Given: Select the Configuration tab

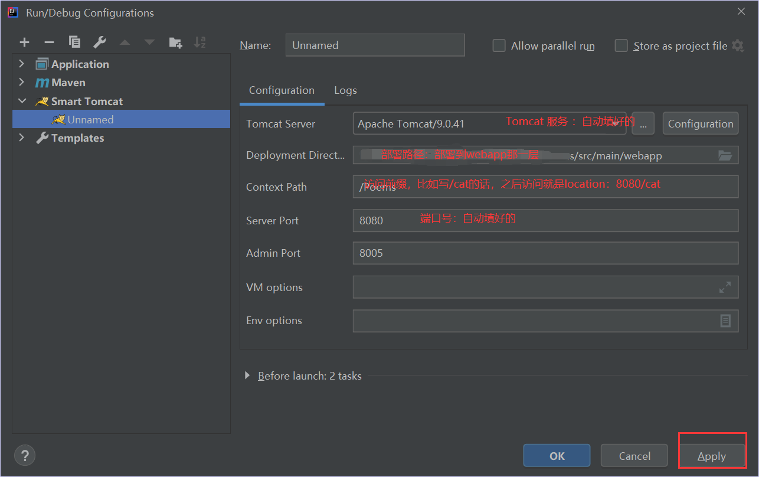Looking at the screenshot, I should tap(282, 90).
